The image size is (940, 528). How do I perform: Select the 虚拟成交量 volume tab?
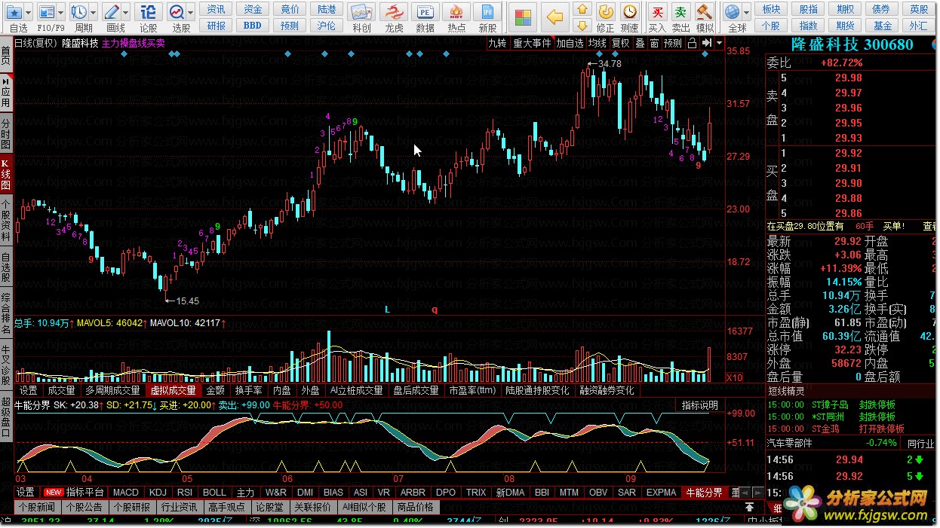(x=174, y=390)
